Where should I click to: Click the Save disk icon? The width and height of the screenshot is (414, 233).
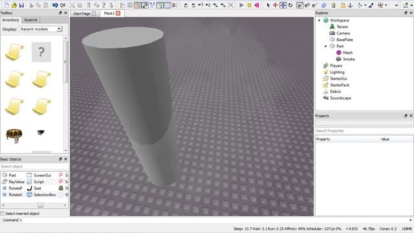(x=21, y=5)
